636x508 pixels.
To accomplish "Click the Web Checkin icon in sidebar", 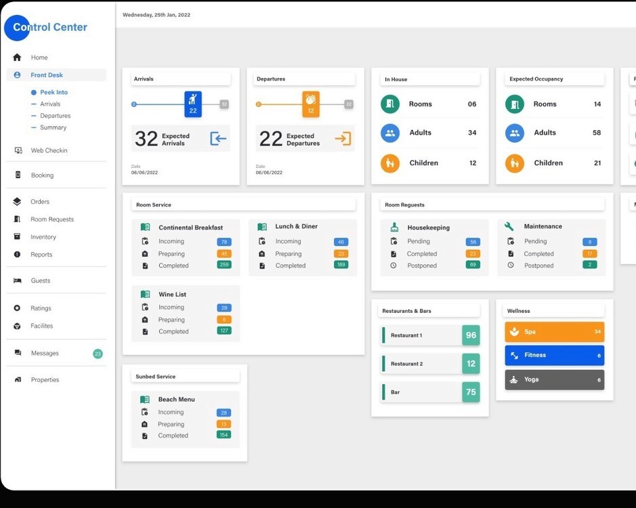I will [x=18, y=150].
